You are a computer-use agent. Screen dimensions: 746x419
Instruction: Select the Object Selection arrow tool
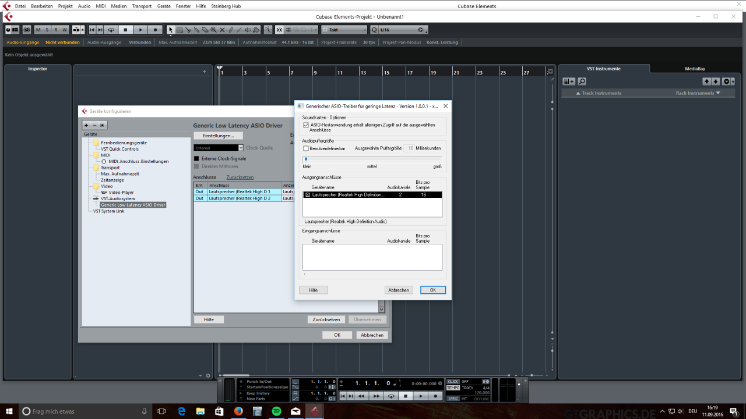pyautogui.click(x=171, y=30)
